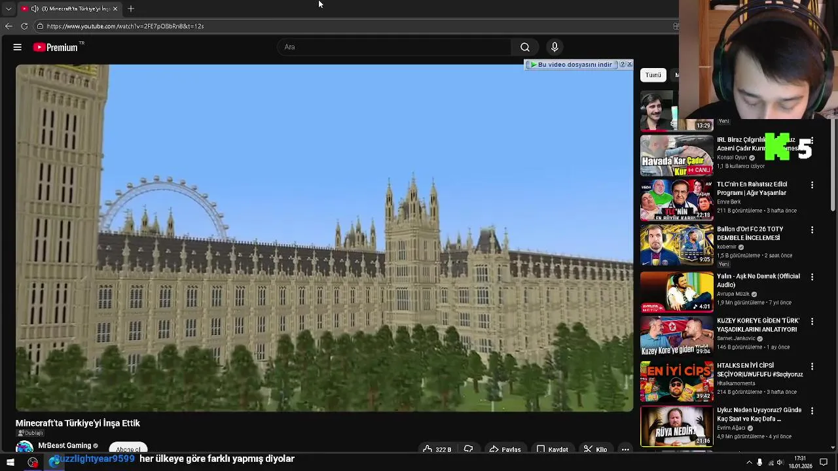This screenshot has width=838, height=471.
Task: Go back with the browser back arrow
Action: coord(9,26)
